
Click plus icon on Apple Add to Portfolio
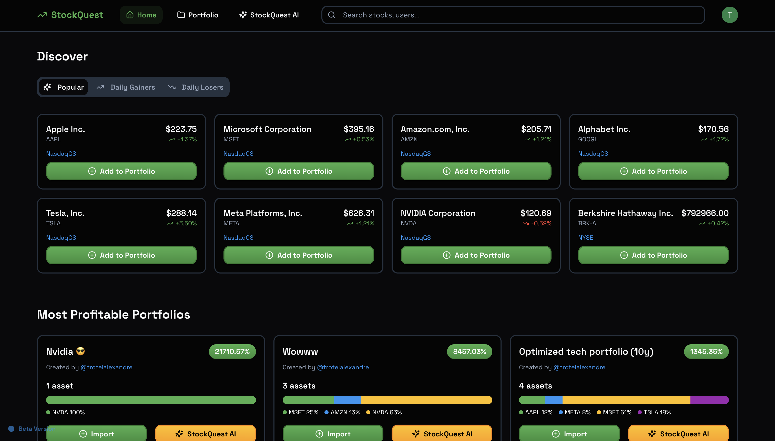coord(92,171)
